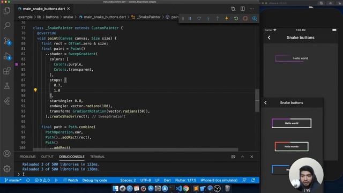This screenshot has height=193, width=343.
Task: Switch to the Problems panel tab
Action: pyautogui.click(x=27, y=157)
